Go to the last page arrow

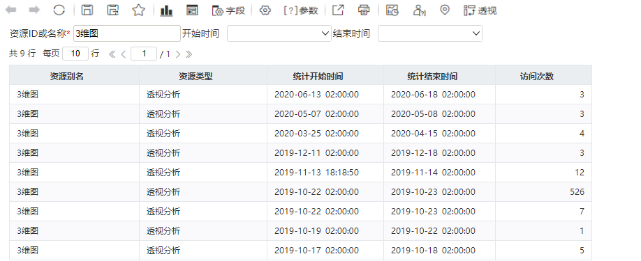[x=189, y=54]
